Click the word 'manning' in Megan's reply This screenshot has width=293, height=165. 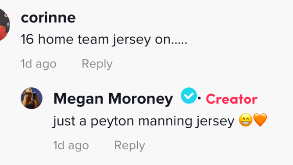tap(165, 122)
